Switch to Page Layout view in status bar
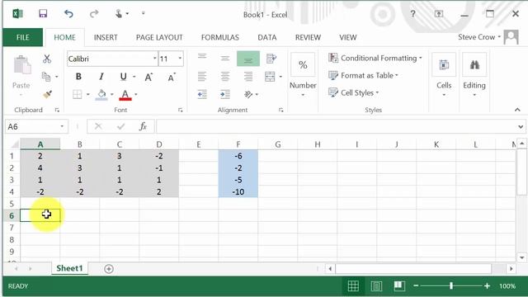The height and width of the screenshot is (297, 528). click(376, 286)
